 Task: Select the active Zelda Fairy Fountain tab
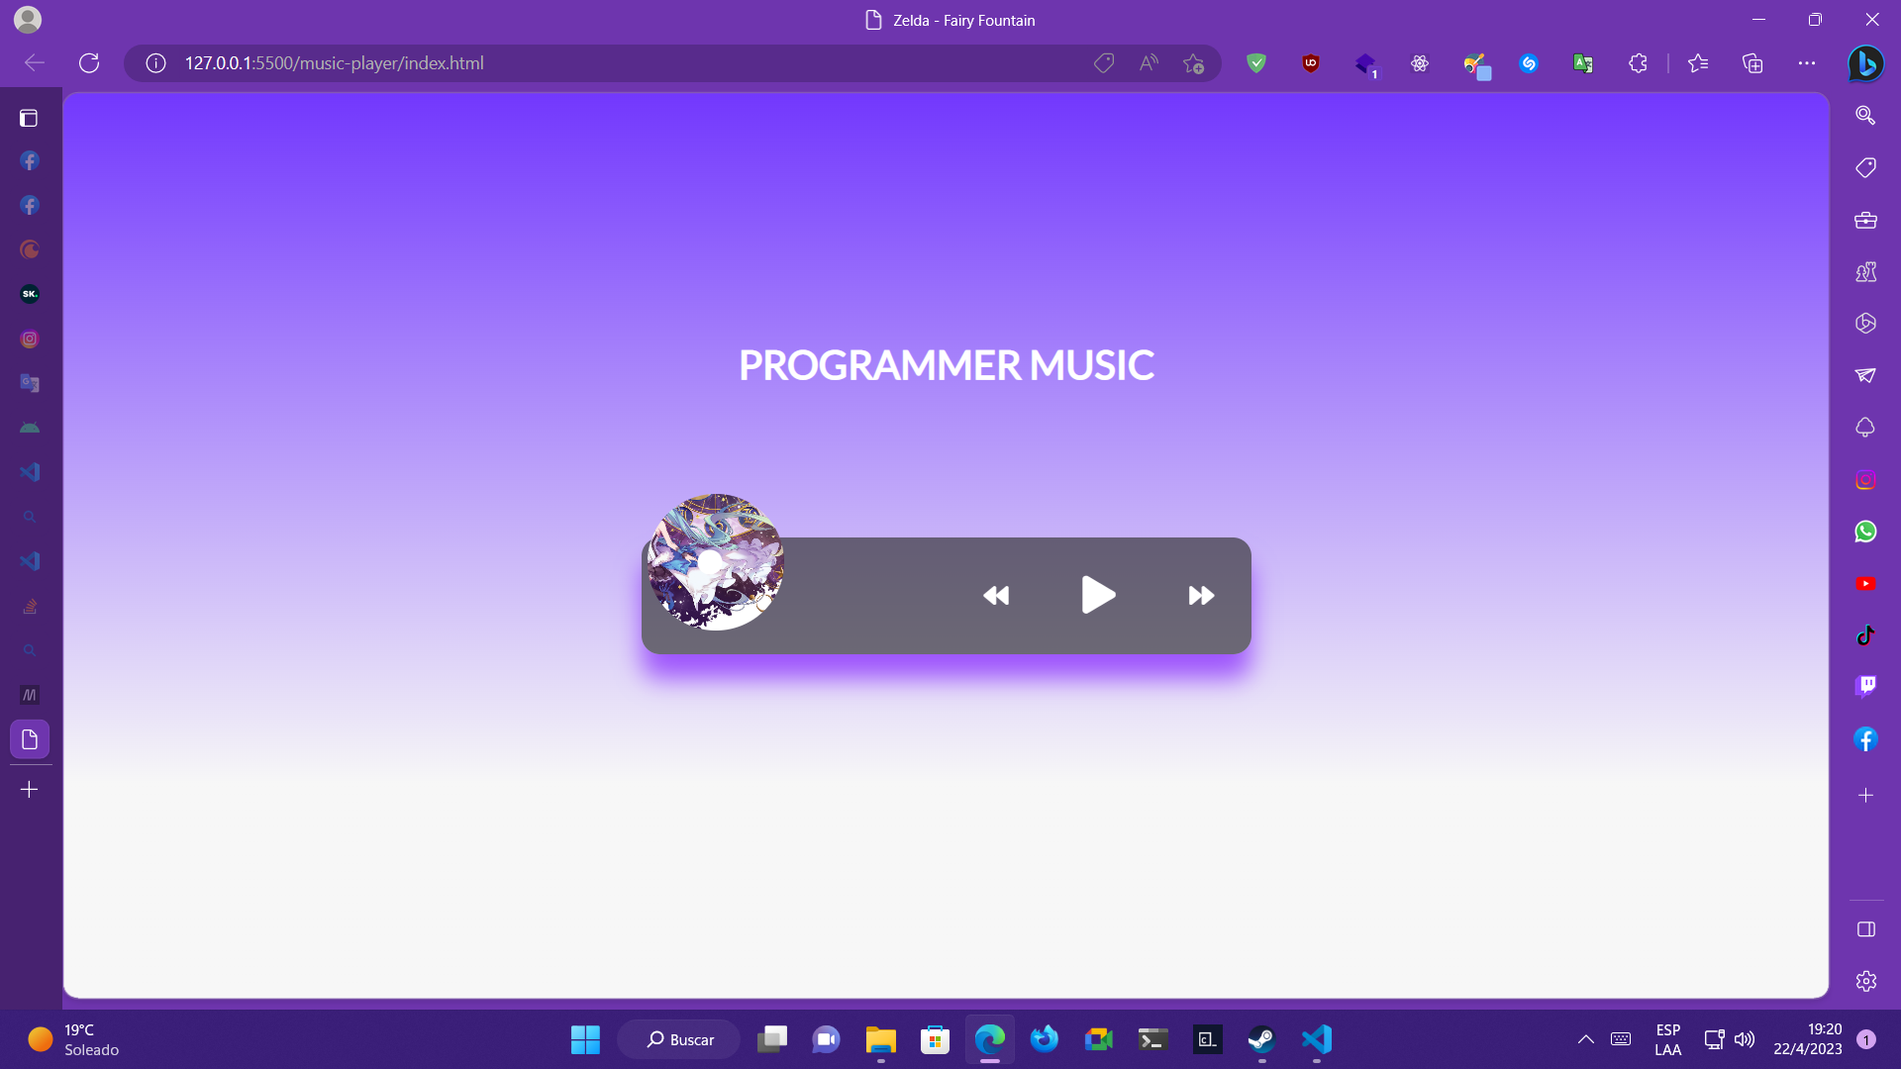coord(30,739)
